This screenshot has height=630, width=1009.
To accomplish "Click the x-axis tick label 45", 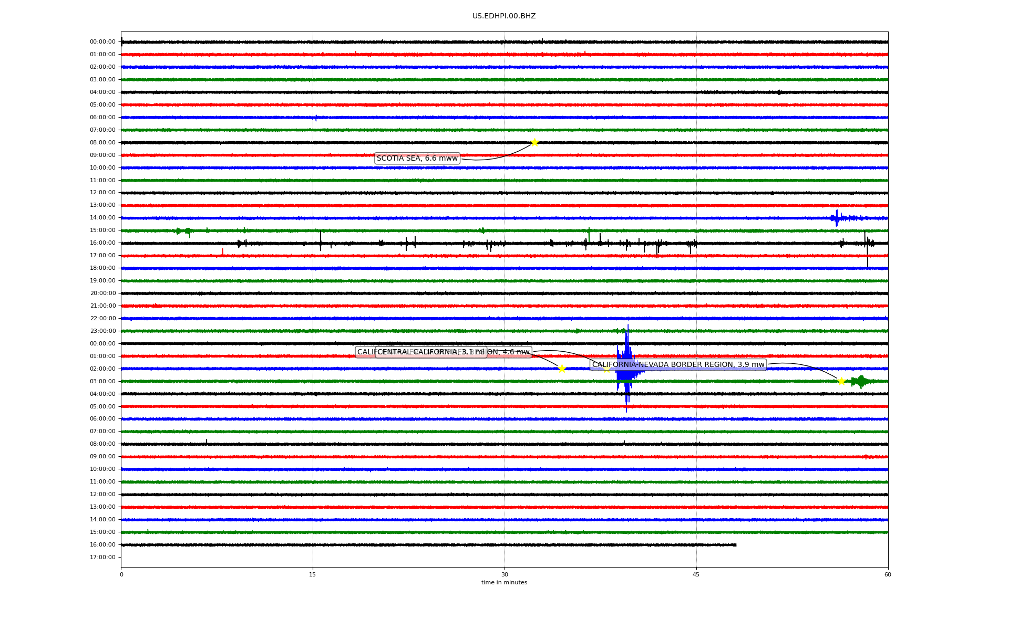I will (696, 574).
